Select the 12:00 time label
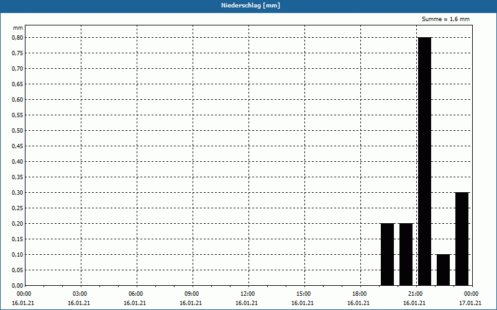The image size is (497, 310). [x=247, y=294]
